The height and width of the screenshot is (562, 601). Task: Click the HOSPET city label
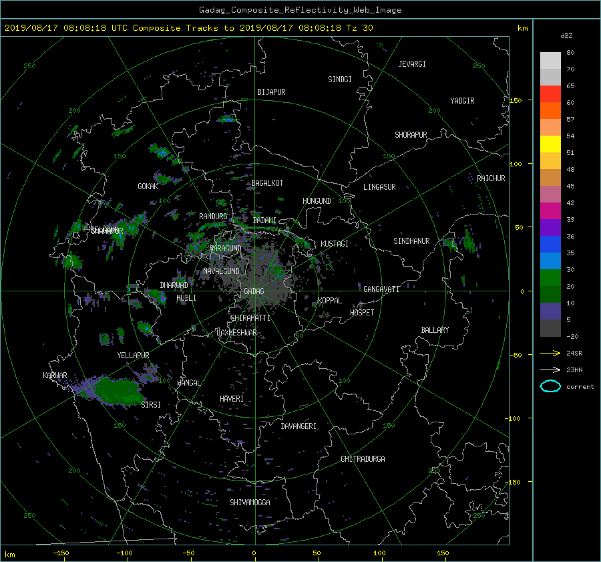pos(362,313)
